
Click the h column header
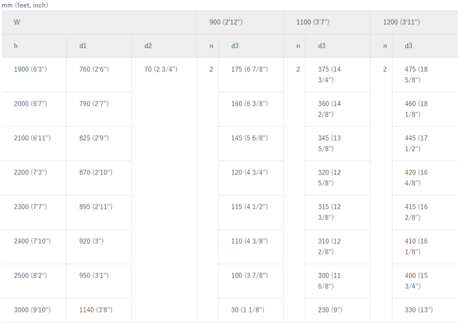point(16,46)
